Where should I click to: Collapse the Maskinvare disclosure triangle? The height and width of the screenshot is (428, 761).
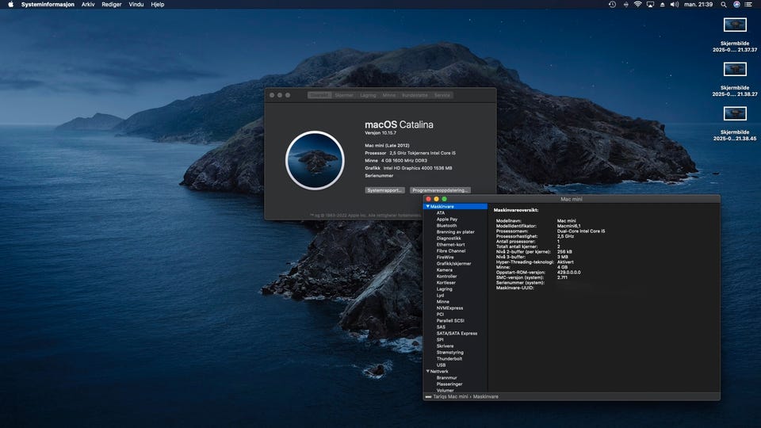pyautogui.click(x=428, y=207)
